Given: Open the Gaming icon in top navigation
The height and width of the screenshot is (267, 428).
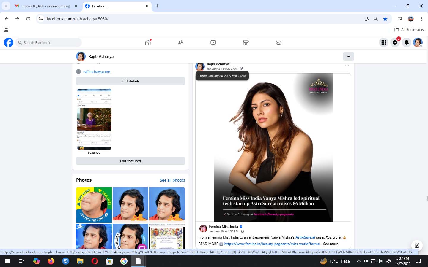Looking at the screenshot, I should click(278, 43).
